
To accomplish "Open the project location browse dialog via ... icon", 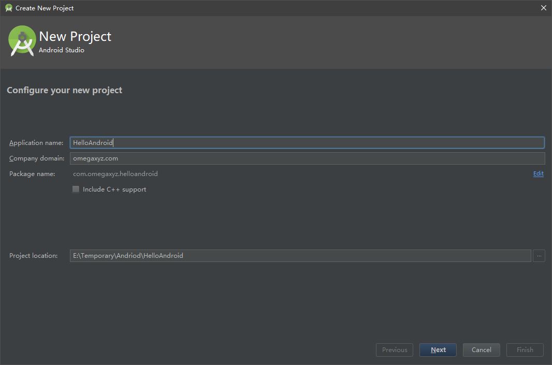I will pos(539,255).
